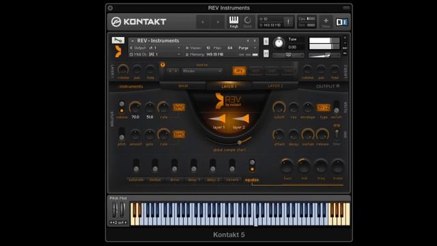Click the stutter 51.8 knob
The image size is (437, 246).
coord(150,107)
